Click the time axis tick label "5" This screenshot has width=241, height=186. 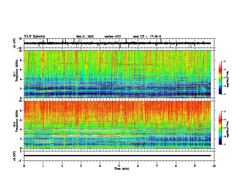click(119, 166)
